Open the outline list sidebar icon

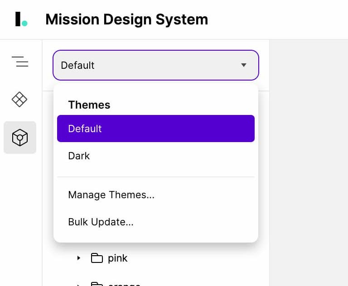point(20,62)
